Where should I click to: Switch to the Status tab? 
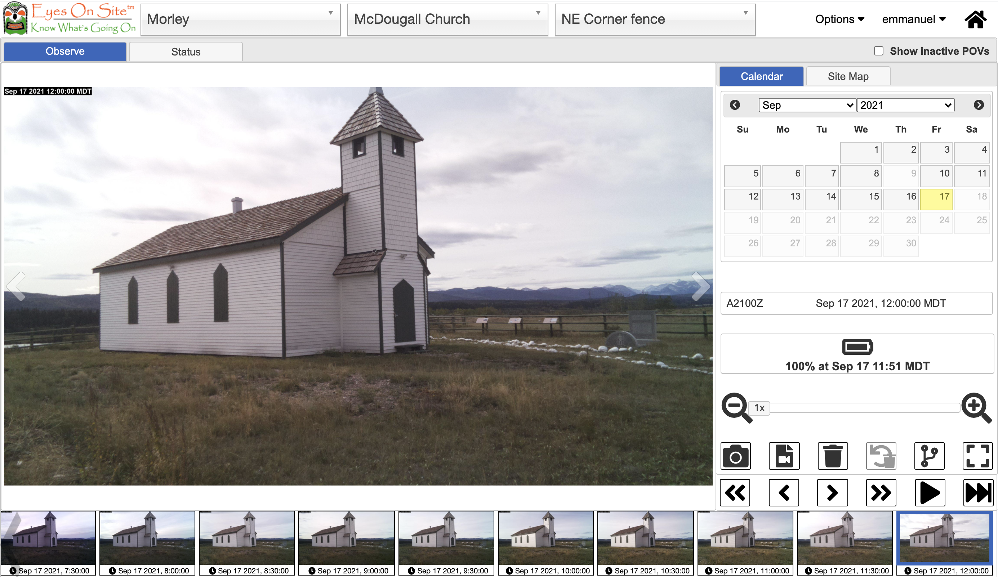186,52
